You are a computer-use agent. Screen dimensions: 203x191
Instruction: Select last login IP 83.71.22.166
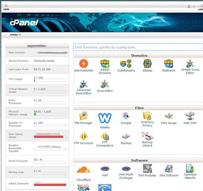point(42,69)
